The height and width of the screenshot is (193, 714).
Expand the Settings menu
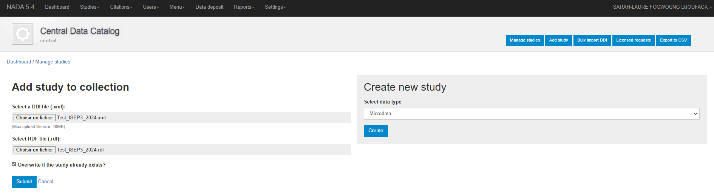pos(275,7)
